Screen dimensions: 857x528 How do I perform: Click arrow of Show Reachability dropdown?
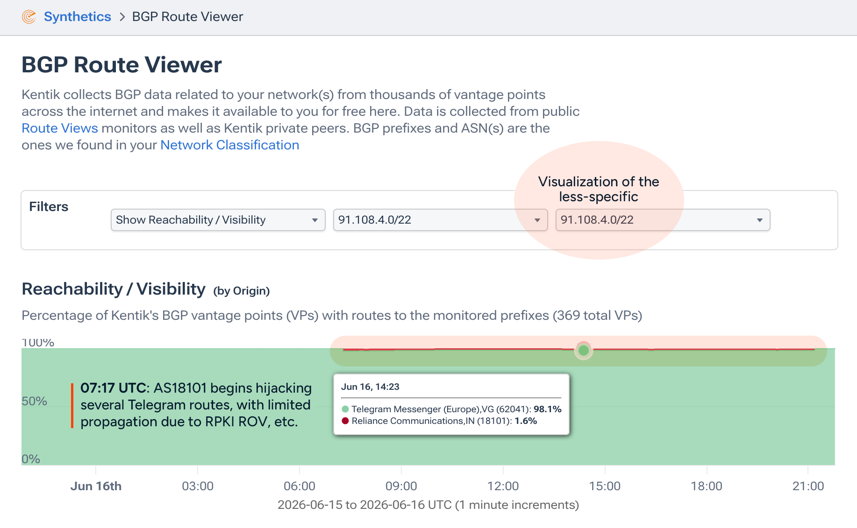click(315, 220)
